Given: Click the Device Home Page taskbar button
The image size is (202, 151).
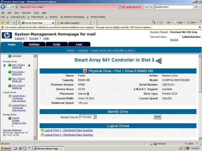Looking at the screenshot, I should 48,149.
